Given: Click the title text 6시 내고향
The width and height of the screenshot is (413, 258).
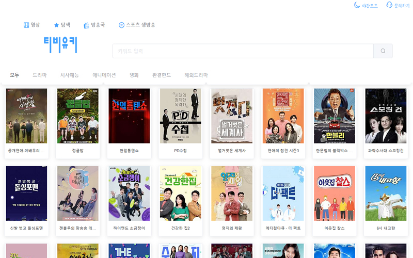Looking at the screenshot, I should coord(386,228).
